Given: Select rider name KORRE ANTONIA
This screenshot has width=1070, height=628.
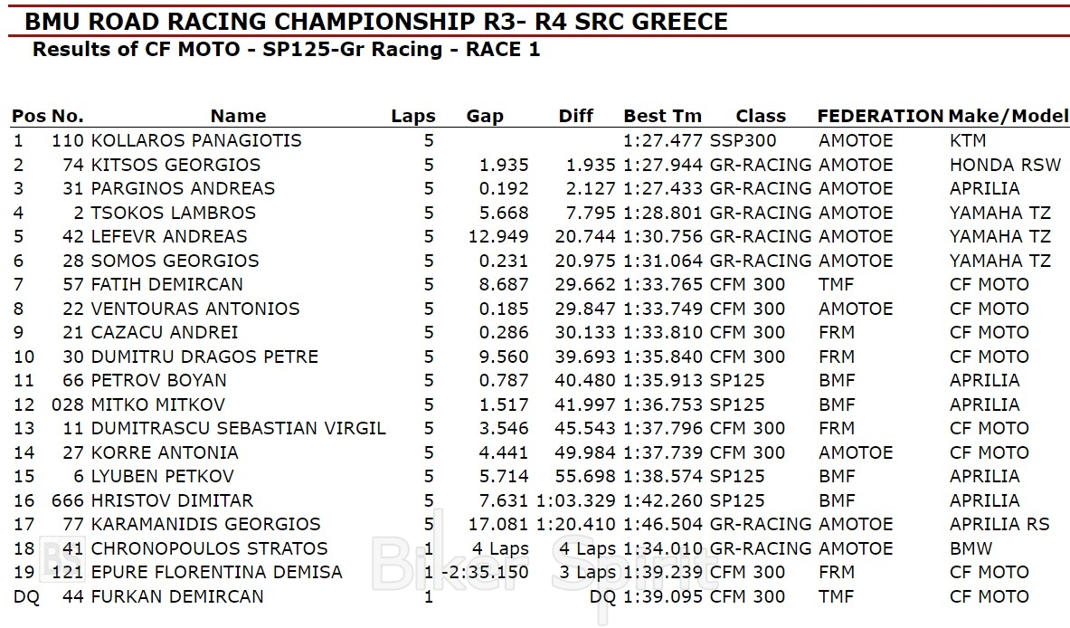Looking at the screenshot, I should pos(165,452).
